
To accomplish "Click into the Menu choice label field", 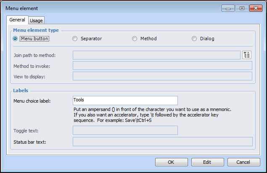I will tap(125, 101).
